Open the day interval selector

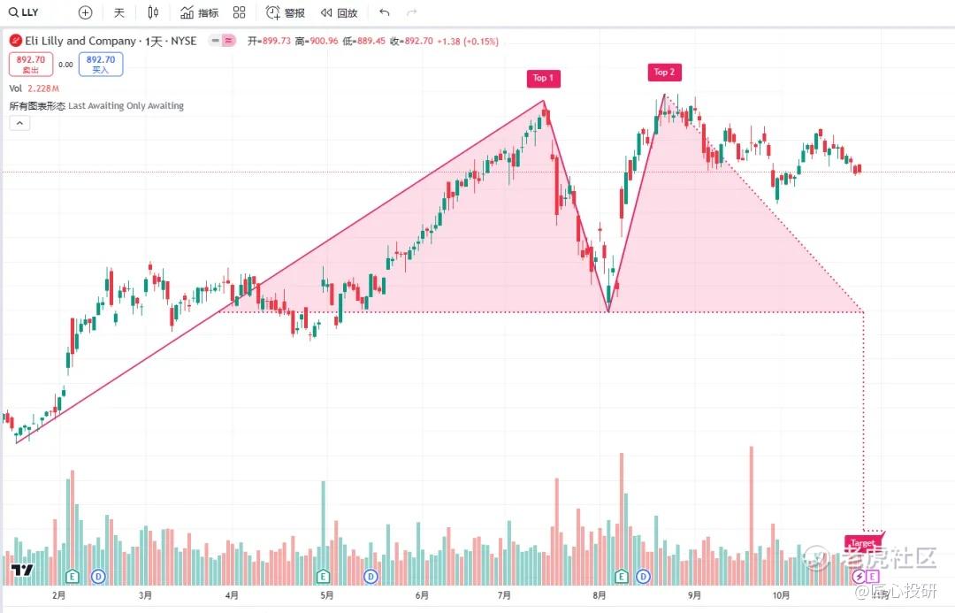pyautogui.click(x=119, y=12)
